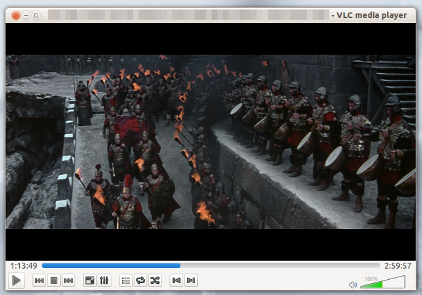The image size is (422, 295).
Task: Toggle elapsed time display 1:13:49
Action: (24, 266)
